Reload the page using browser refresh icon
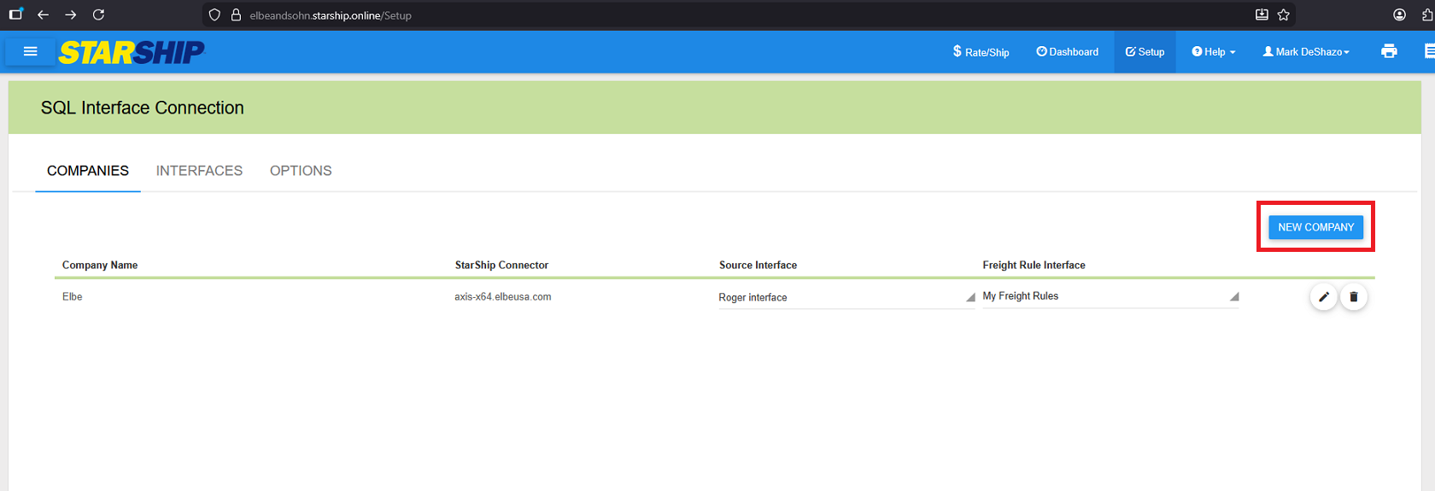Image resolution: width=1435 pixels, height=491 pixels. pyautogui.click(x=98, y=15)
